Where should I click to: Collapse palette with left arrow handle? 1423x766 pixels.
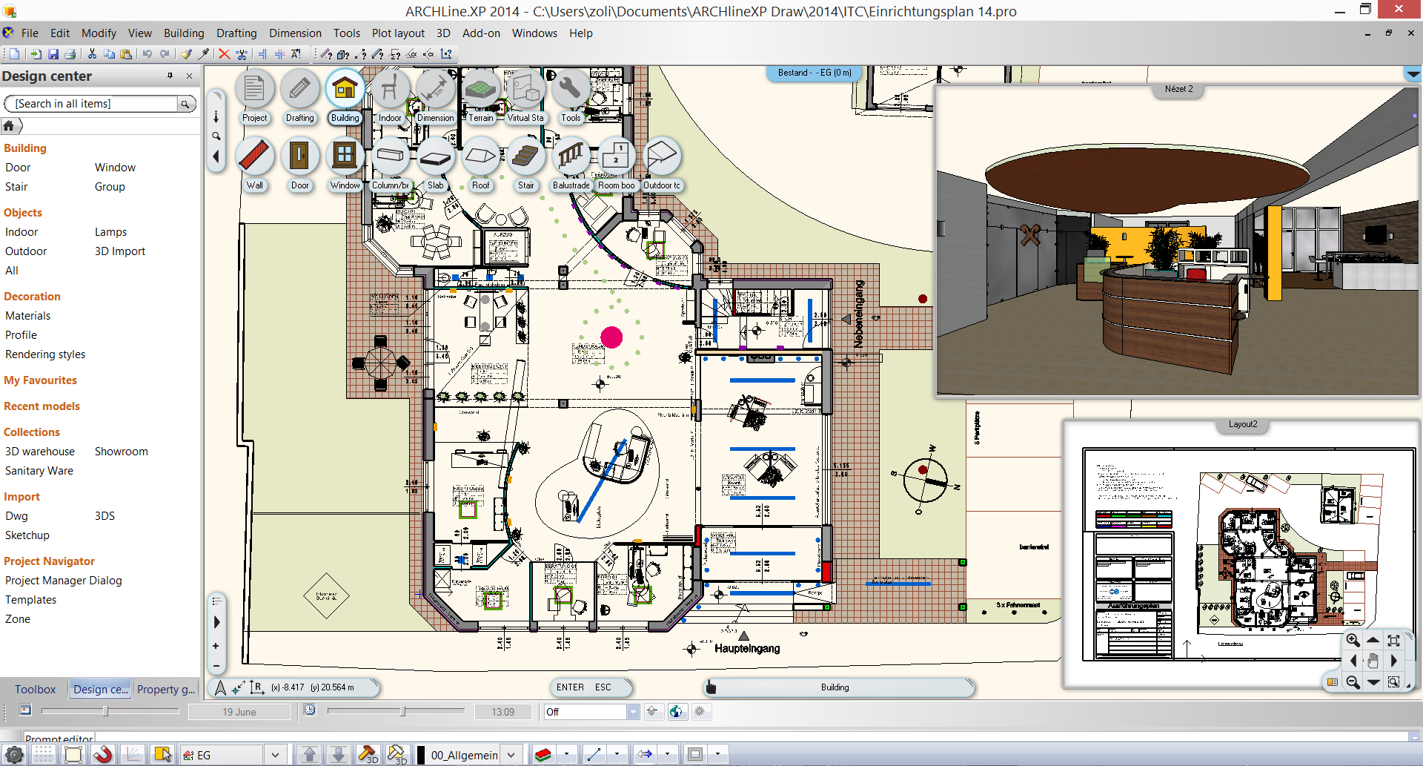click(216, 156)
